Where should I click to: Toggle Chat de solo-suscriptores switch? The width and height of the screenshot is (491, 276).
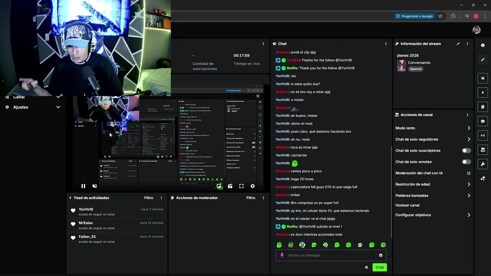tap(466, 151)
